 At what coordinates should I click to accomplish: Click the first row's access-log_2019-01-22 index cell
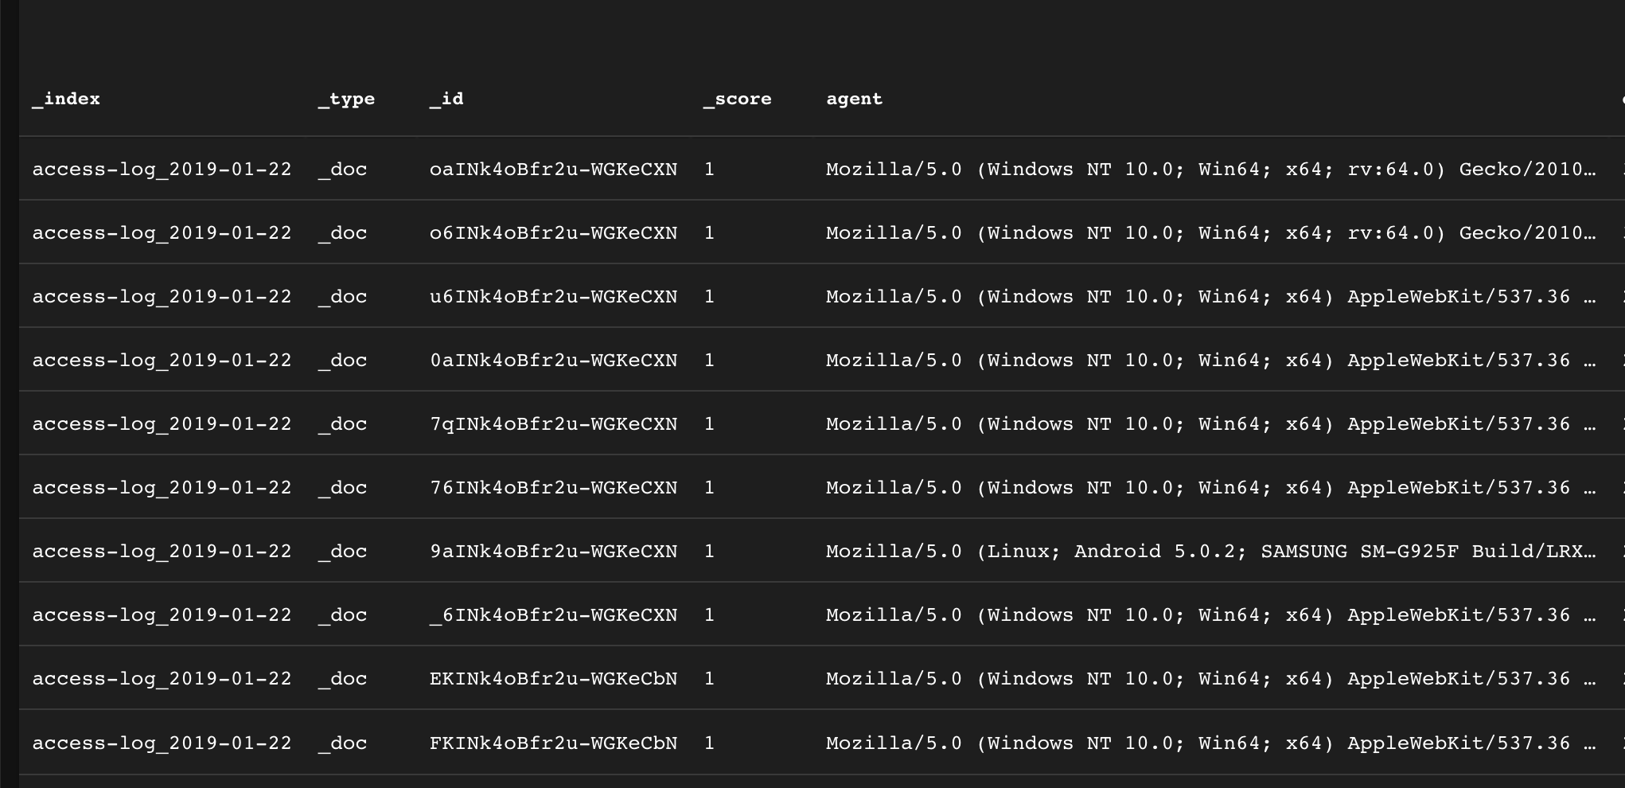pyautogui.click(x=162, y=169)
